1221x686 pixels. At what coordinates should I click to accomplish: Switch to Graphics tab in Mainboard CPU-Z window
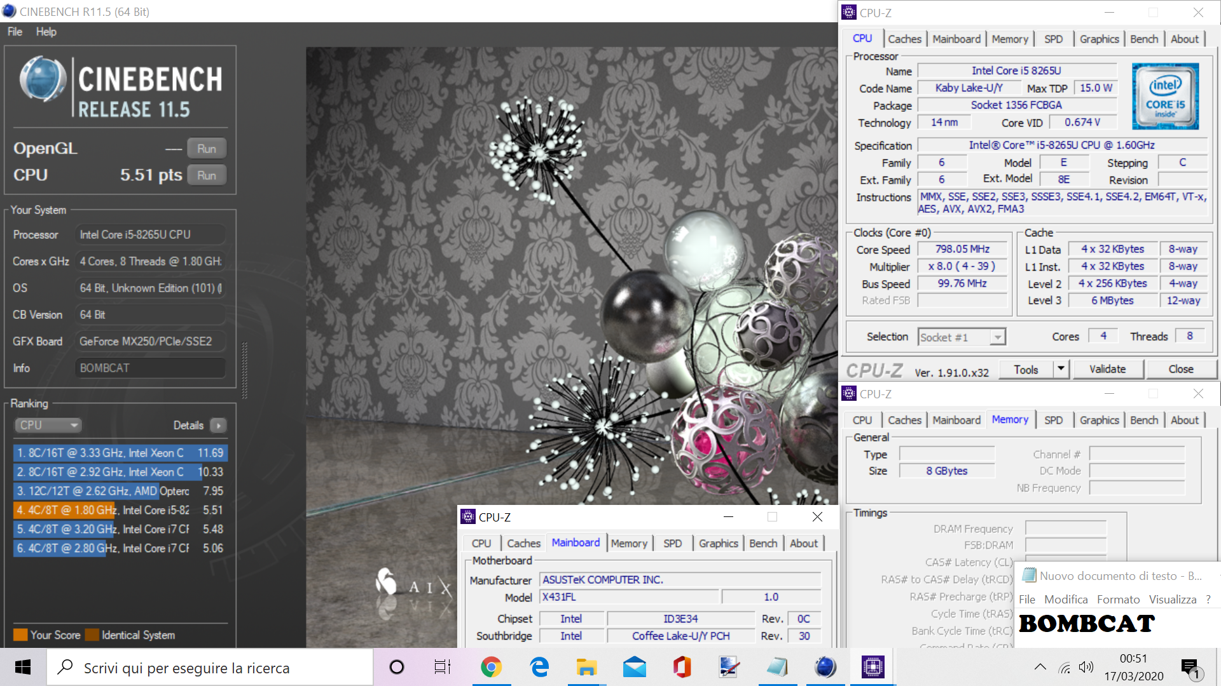(x=718, y=544)
